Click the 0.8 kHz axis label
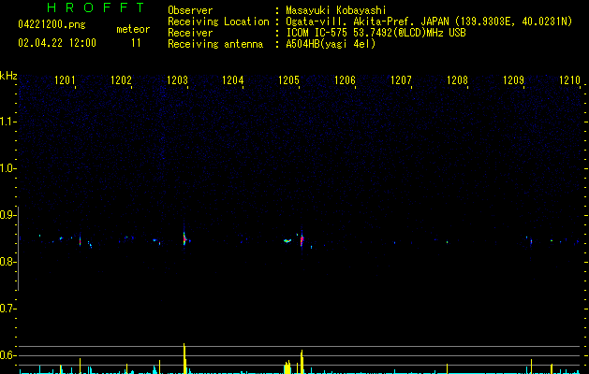 coord(7,262)
